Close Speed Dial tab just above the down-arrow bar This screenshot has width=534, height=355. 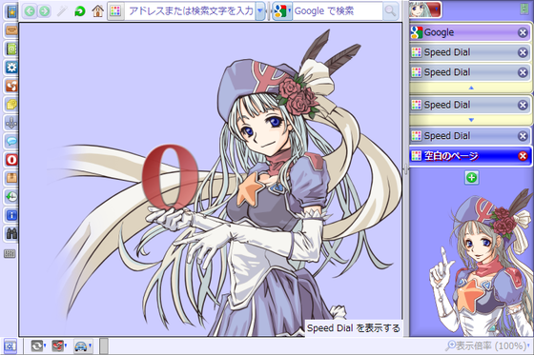pos(523,105)
